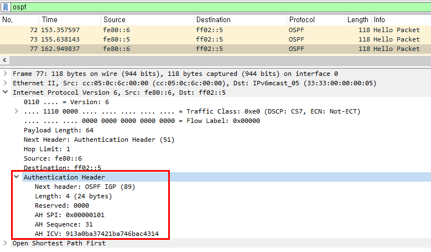Image resolution: width=431 pixels, height=252 pixels.
Task: Select the Authentication Header line
Action: point(64,177)
